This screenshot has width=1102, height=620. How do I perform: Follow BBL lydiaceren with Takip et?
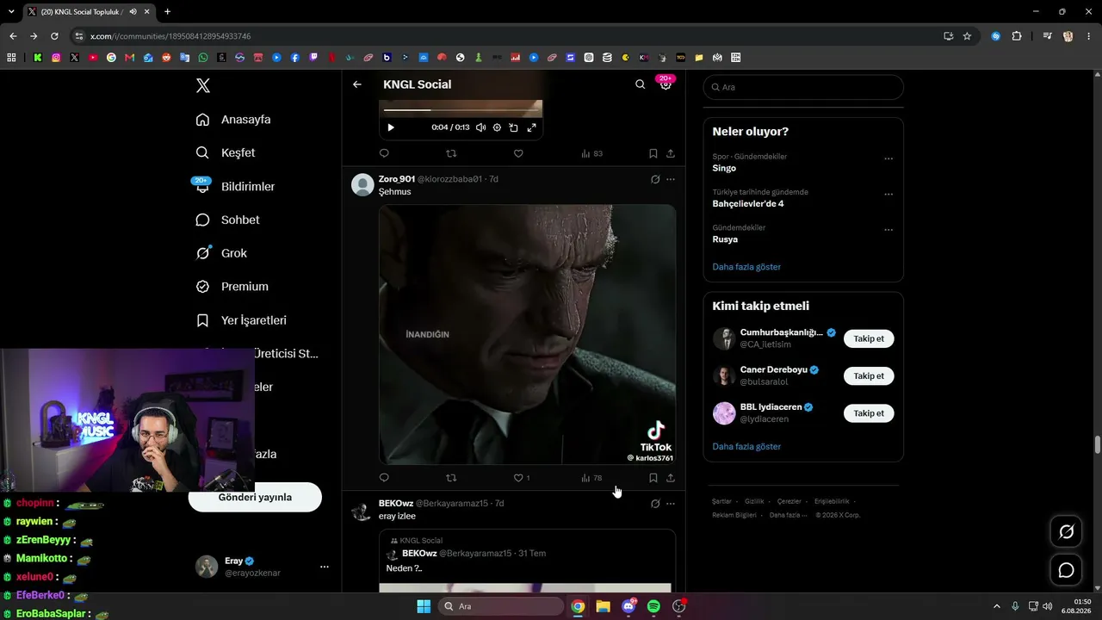pyautogui.click(x=869, y=413)
